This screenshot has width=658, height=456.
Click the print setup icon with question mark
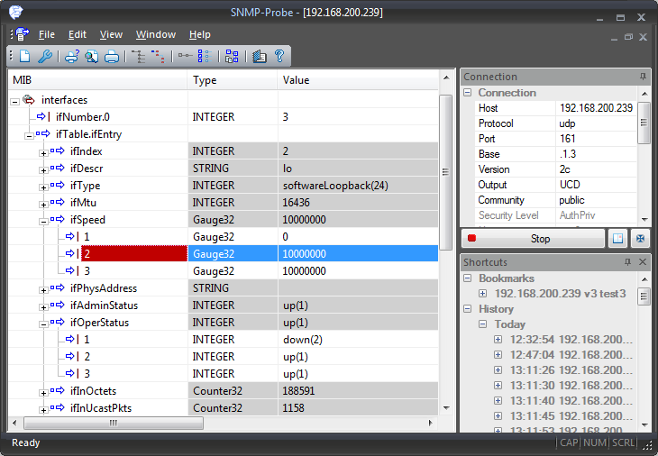[x=72, y=56]
